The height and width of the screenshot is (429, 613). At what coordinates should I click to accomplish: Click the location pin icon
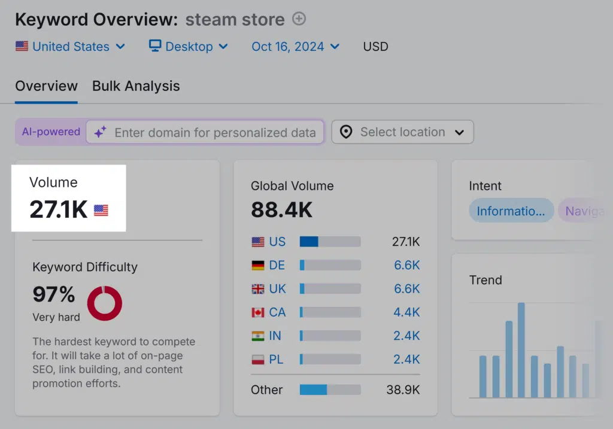click(346, 132)
